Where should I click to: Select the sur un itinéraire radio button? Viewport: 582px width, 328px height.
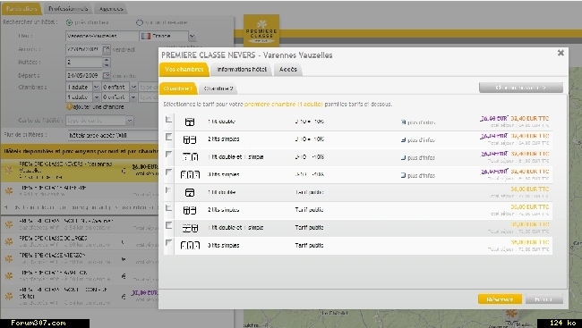[139, 22]
